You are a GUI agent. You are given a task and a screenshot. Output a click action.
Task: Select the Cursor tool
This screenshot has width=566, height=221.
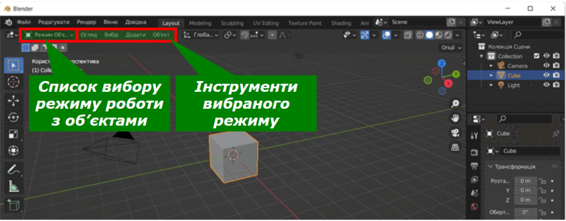click(x=14, y=82)
